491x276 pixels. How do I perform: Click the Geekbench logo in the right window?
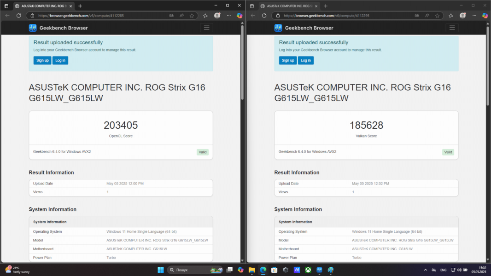pos(278,28)
